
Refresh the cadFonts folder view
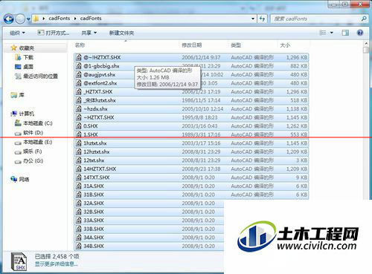pos(263,19)
